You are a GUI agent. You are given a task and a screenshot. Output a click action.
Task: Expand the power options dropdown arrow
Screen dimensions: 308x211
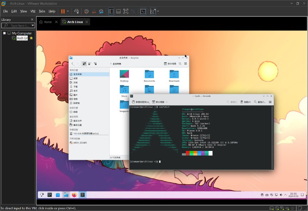point(68,12)
